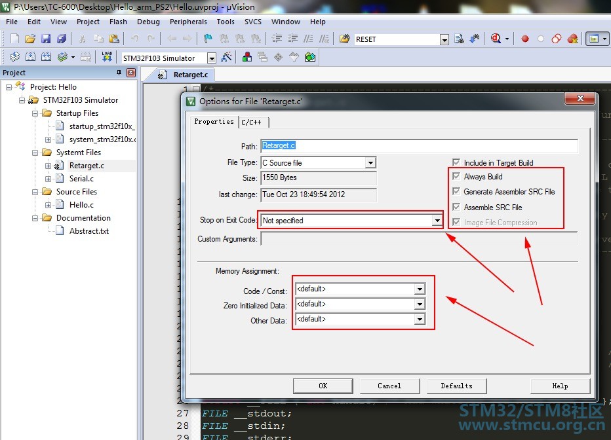Image resolution: width=611 pixels, height=440 pixels.
Task: Open RESET find combo dropdown
Action: point(444,39)
